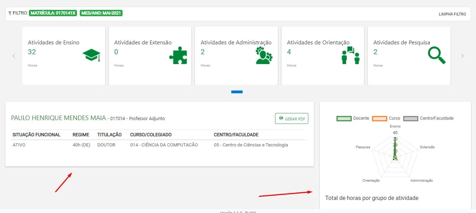Click the 4 hours value in Orientação
The width and height of the screenshot is (476, 213).
(x=289, y=52)
